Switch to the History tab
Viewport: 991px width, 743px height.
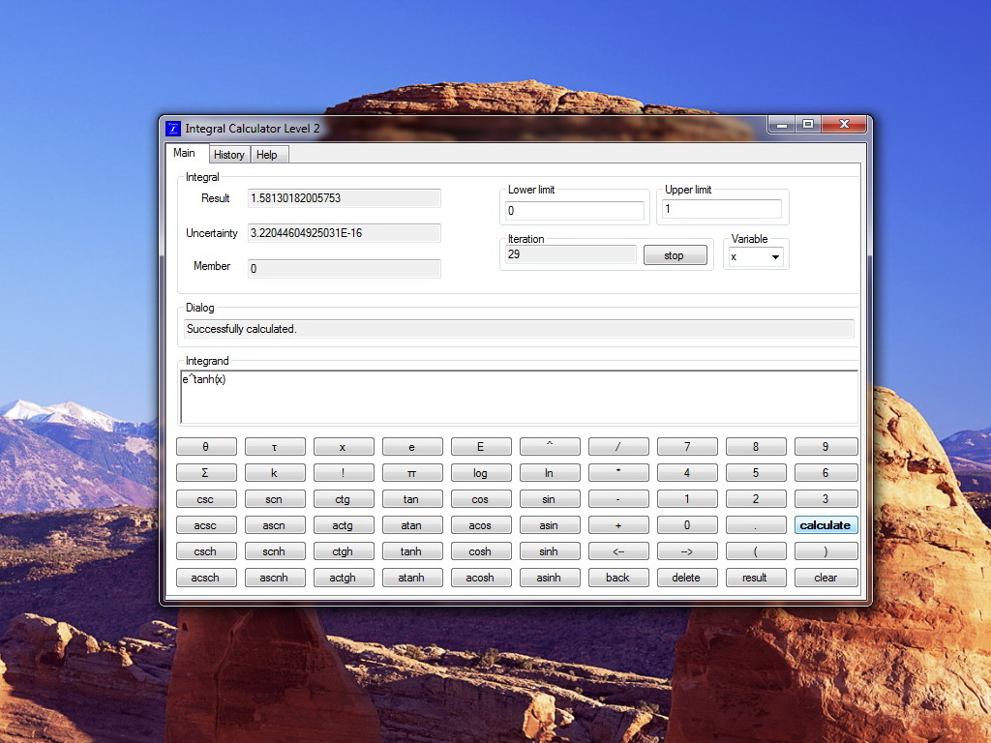tap(228, 155)
